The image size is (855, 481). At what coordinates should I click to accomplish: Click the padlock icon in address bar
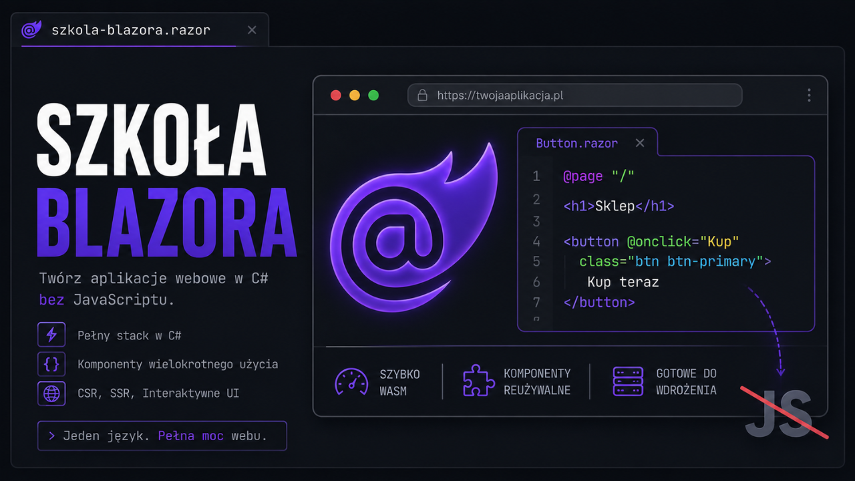[422, 96]
